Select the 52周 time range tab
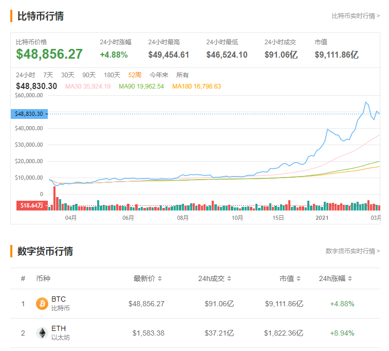Image resolution: width=389 pixels, height=351 pixels. [x=135, y=75]
